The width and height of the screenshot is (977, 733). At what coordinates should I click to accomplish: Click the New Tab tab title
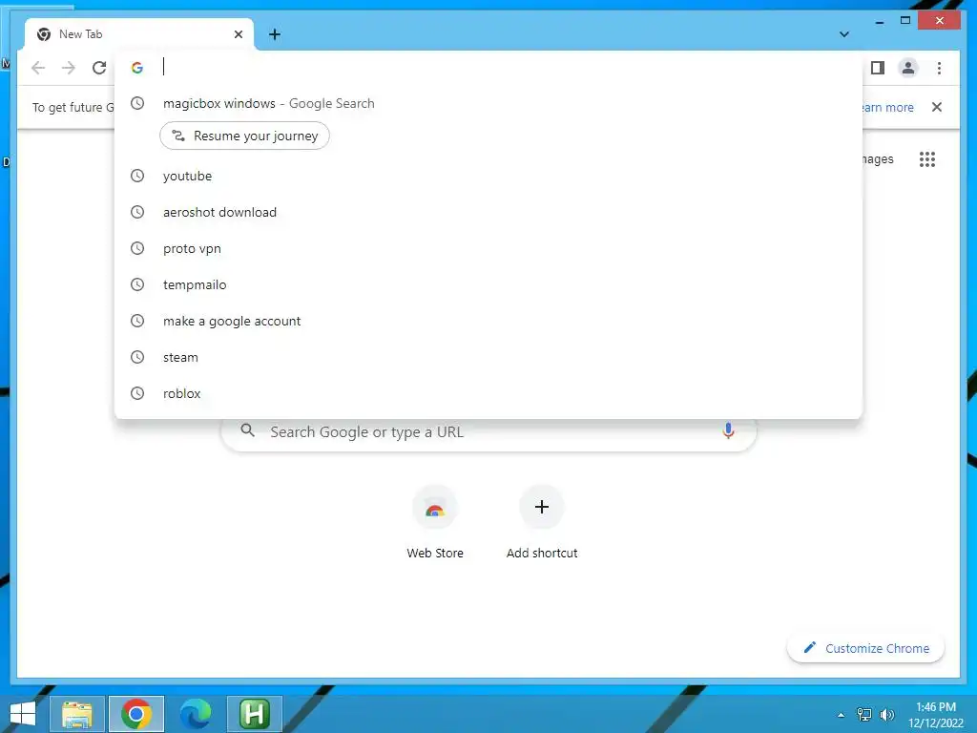[80, 34]
